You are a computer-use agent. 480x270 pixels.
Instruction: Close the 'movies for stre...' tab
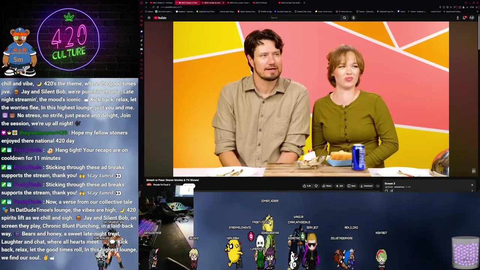coord(223,3)
